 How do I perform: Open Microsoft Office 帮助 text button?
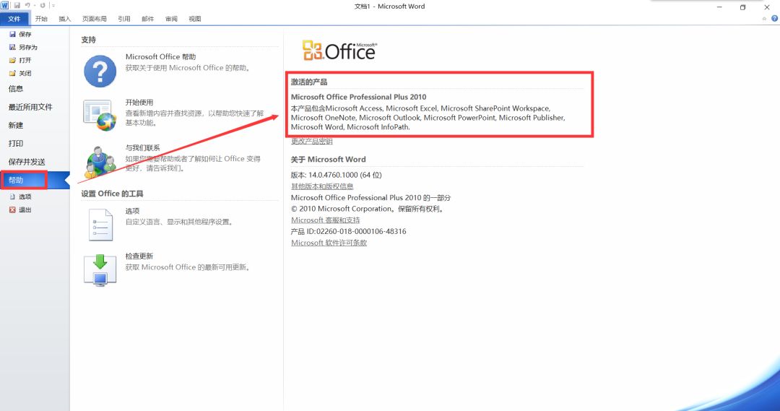click(160, 57)
